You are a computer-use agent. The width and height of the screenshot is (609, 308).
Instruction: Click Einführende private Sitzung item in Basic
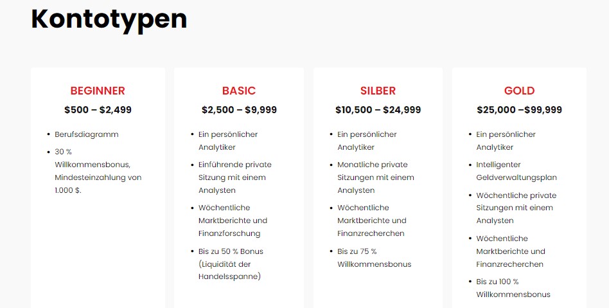[x=235, y=177]
